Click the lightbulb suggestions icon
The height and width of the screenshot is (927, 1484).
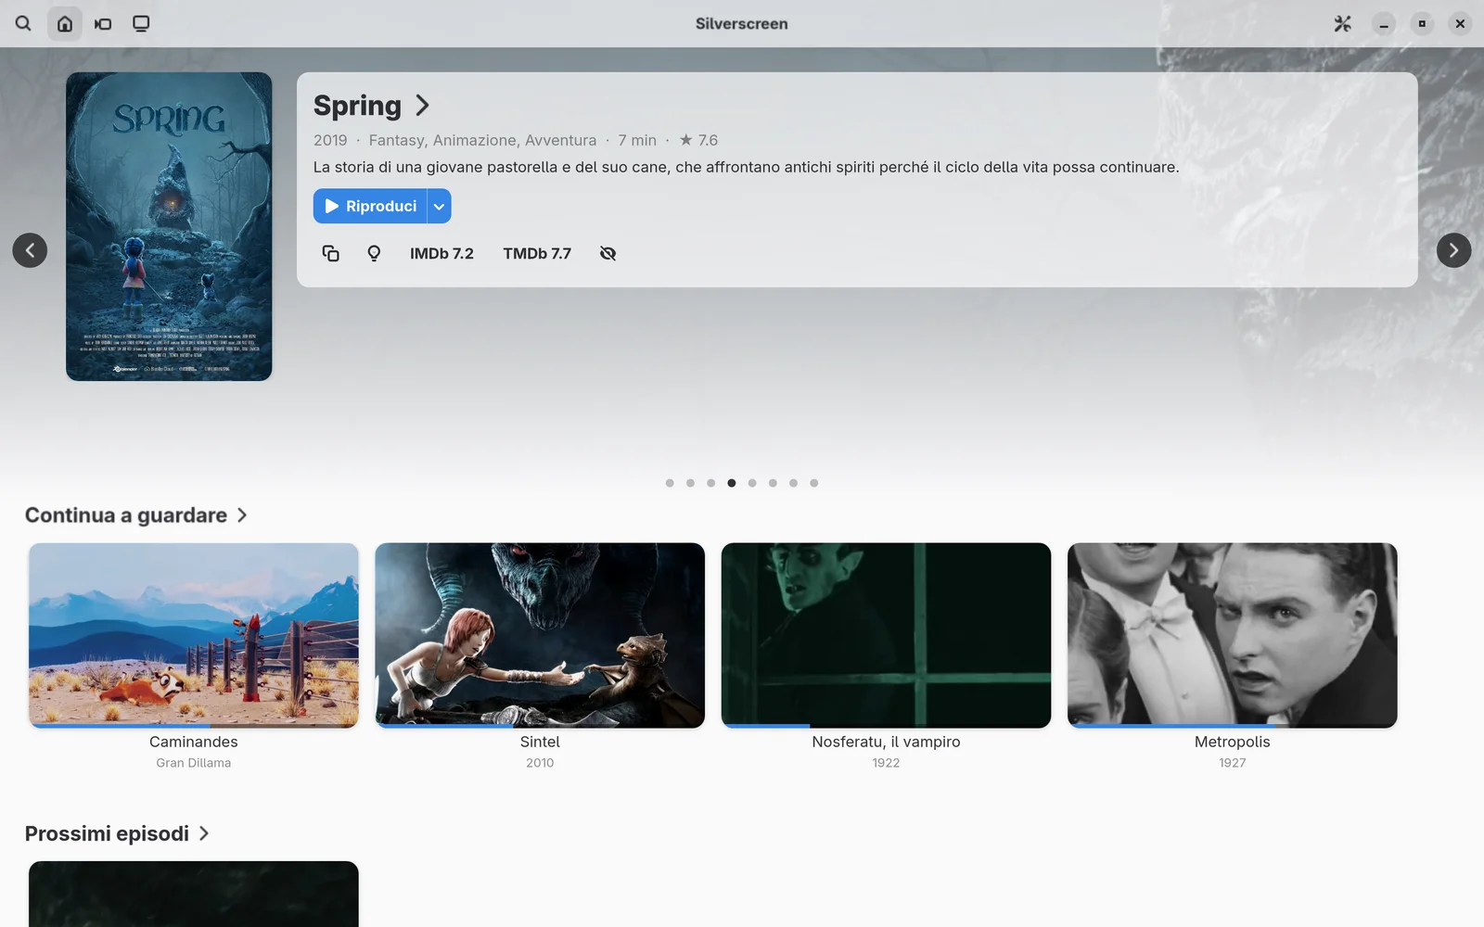click(x=374, y=253)
